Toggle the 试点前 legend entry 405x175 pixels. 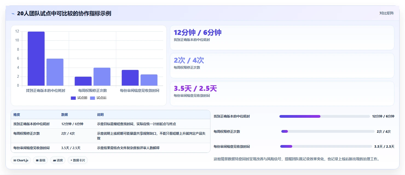[79, 98]
